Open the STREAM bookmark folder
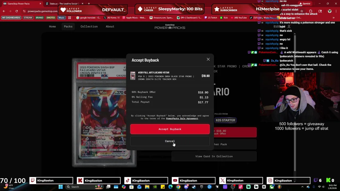Viewport: 340px width, 191px height. (28, 18)
